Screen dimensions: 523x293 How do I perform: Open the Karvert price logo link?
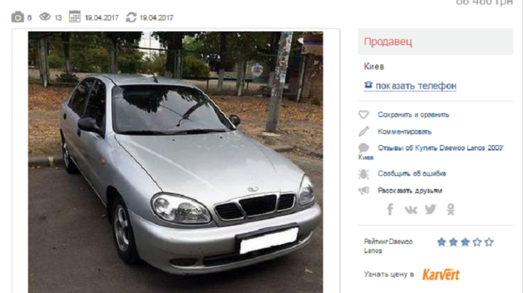click(x=441, y=275)
